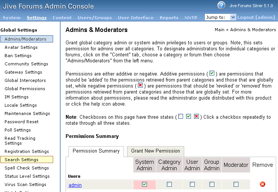Open the admin user link
The height and width of the screenshot is (192, 278).
tap(75, 185)
